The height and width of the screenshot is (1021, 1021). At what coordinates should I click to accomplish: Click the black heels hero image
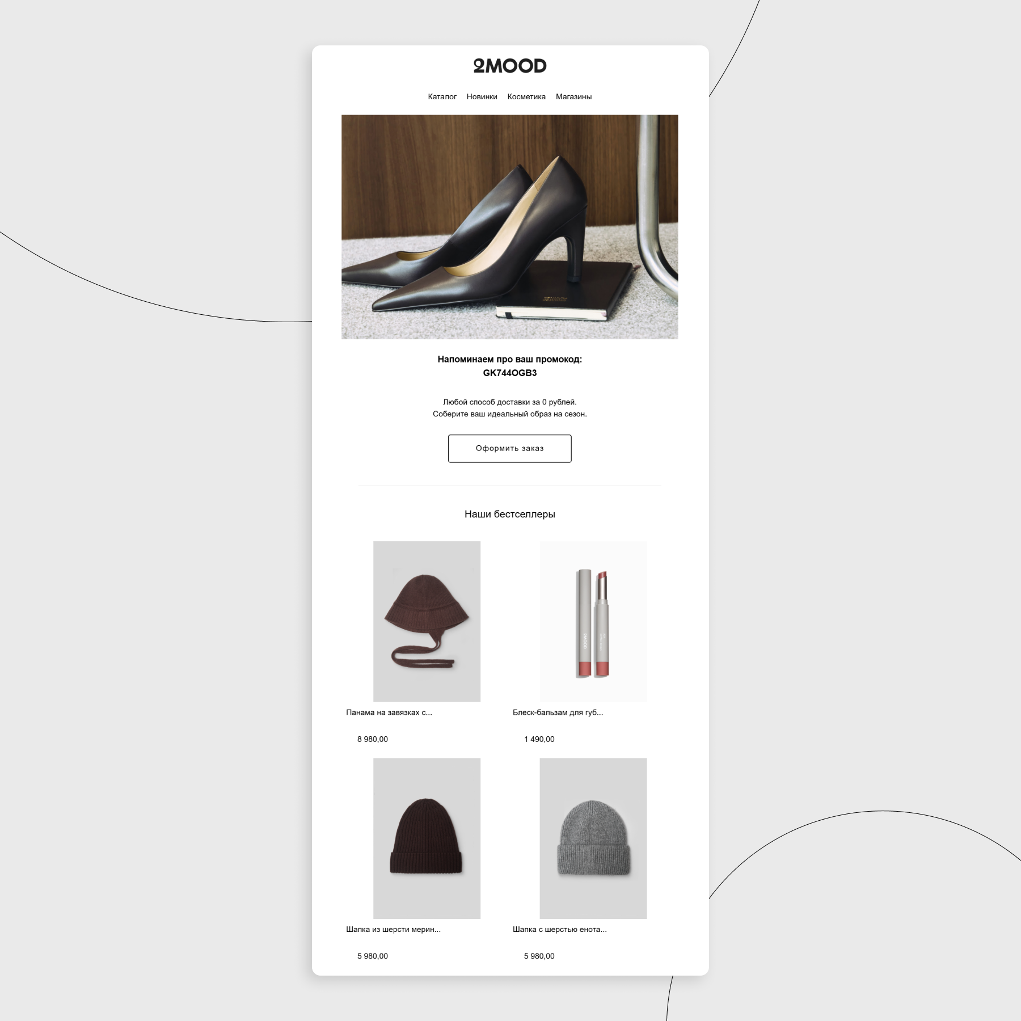509,227
